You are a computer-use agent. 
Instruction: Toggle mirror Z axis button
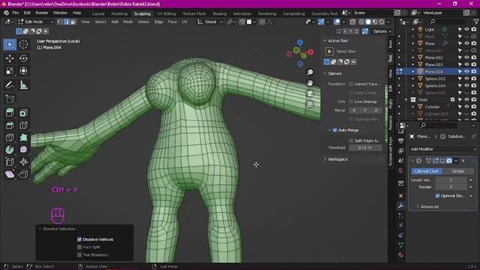[x=376, y=110]
